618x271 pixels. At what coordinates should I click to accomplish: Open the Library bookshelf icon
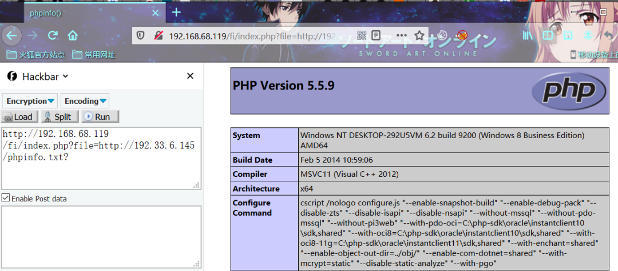click(528, 36)
